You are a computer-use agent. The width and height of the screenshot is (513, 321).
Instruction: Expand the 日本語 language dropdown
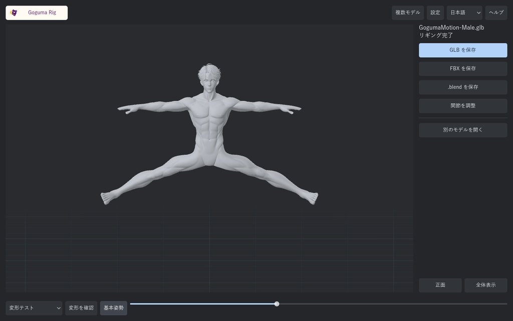point(464,13)
